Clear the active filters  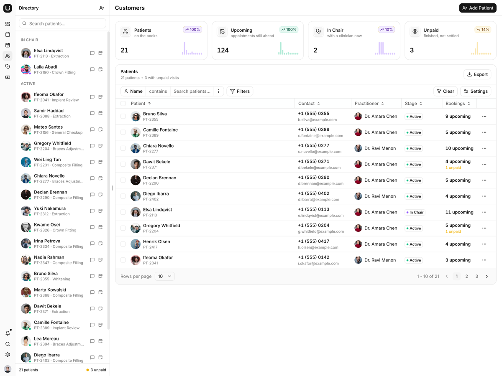tap(446, 91)
